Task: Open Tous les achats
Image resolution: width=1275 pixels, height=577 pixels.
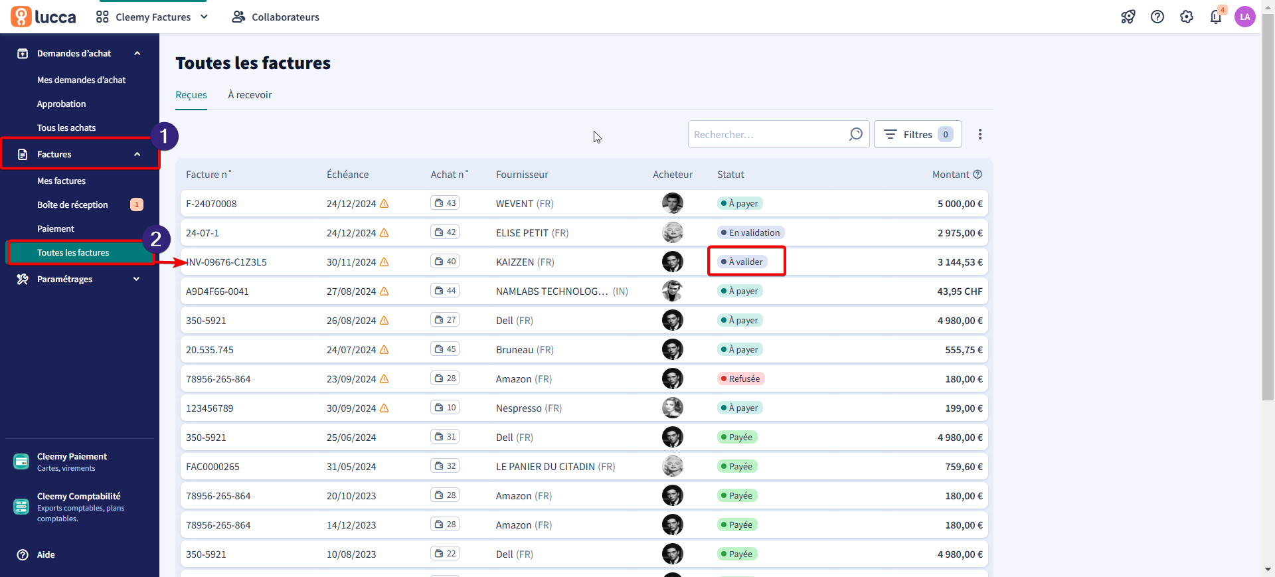Action: (66, 127)
